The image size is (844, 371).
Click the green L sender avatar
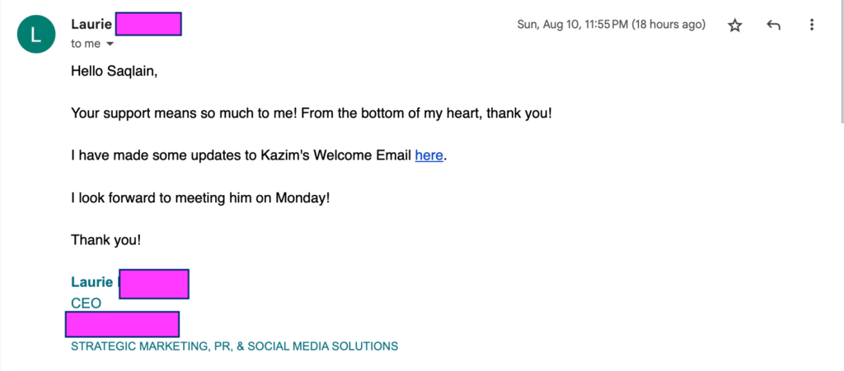[35, 35]
